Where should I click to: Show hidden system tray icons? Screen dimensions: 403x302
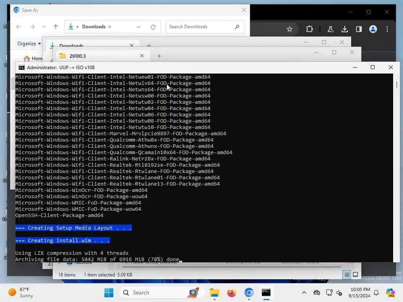coord(304,293)
